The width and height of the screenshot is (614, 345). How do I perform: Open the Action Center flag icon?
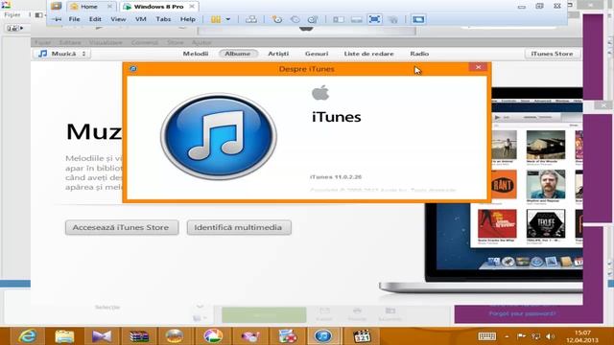[521, 336]
